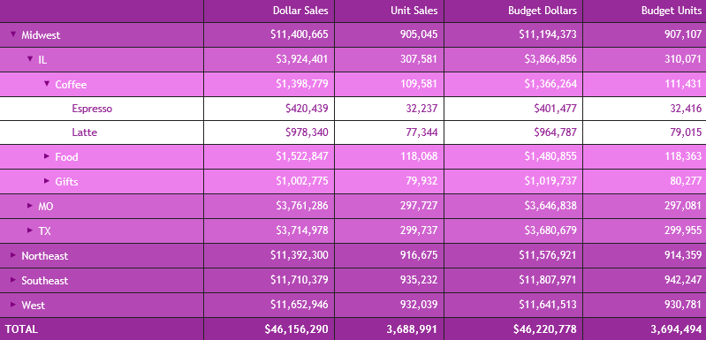Click Espresso Dollar Sales value $420,439

307,109
